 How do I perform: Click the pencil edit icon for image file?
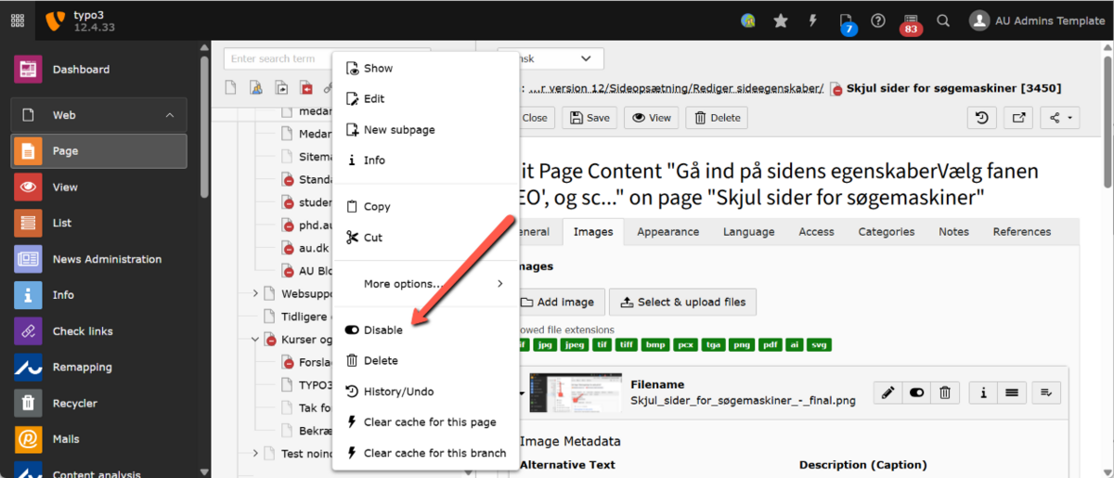(887, 394)
